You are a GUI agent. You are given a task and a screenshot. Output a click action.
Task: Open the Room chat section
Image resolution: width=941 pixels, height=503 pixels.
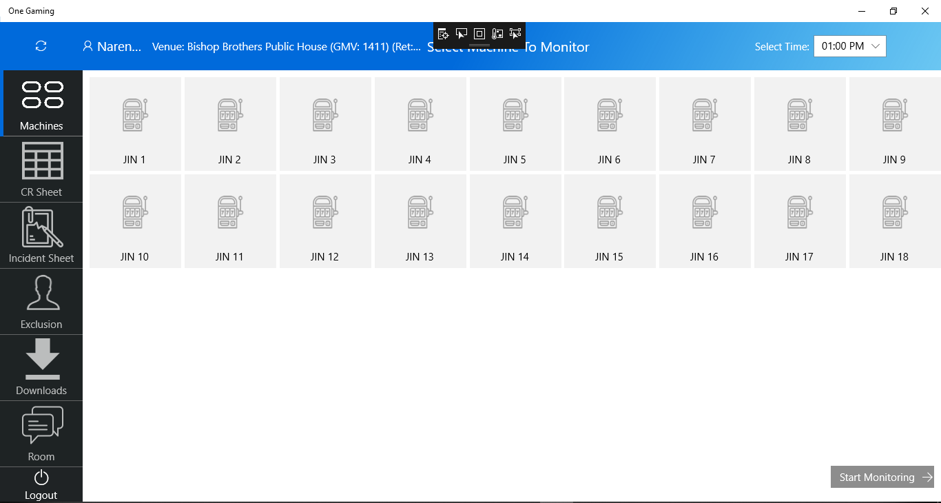[41, 434]
